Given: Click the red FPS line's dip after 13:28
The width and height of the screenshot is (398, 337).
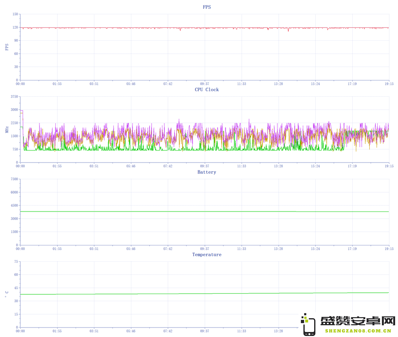Looking at the screenshot, I should point(288,30).
